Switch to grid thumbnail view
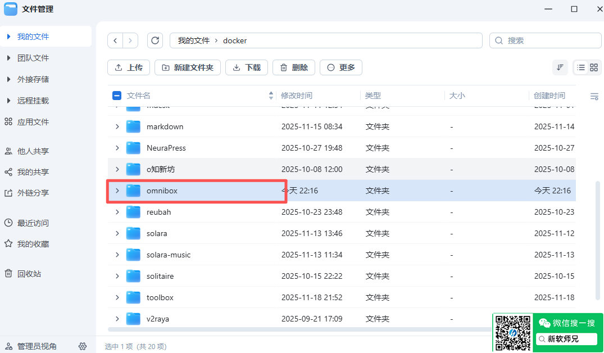Image resolution: width=604 pixels, height=353 pixels. [594, 67]
